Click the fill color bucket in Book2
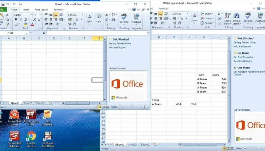Image resolution: width=265 pixels, height=151 pixels. (x=25, y=24)
